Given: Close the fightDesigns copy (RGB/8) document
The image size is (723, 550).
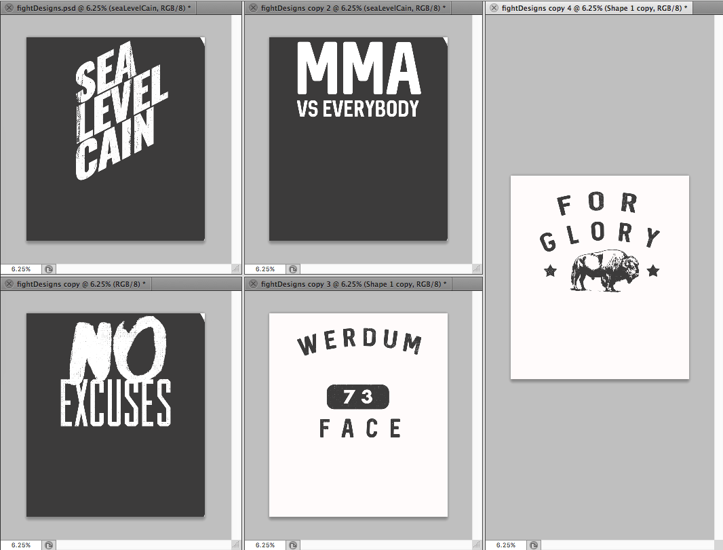Looking at the screenshot, I should pyautogui.click(x=9, y=284).
